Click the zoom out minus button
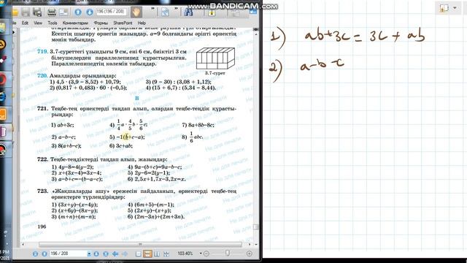This screenshot has height=263, width=467. [206, 254]
